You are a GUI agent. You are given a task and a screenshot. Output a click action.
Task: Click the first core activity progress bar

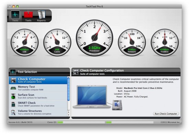click(81, 122)
